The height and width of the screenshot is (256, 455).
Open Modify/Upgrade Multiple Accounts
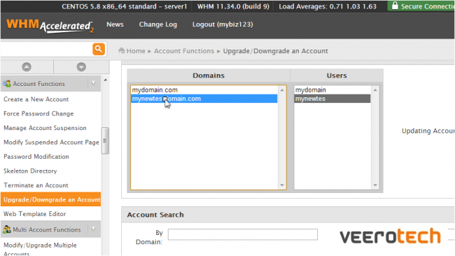pyautogui.click(x=40, y=249)
